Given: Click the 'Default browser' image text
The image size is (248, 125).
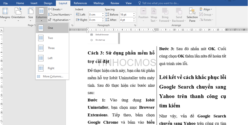Looking at the screenshot, I should click(x=102, y=35).
